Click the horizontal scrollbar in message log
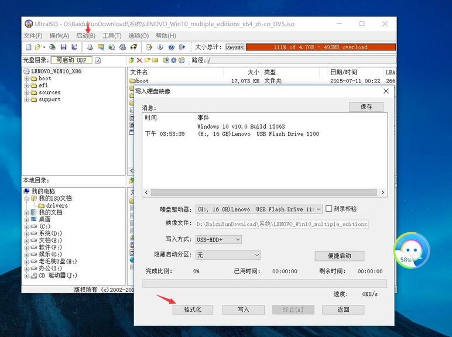452x337 pixels. pyautogui.click(x=263, y=192)
